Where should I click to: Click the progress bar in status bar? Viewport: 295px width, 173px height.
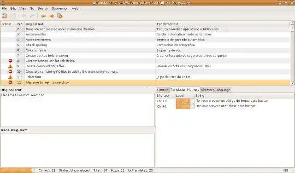[x=17, y=170]
